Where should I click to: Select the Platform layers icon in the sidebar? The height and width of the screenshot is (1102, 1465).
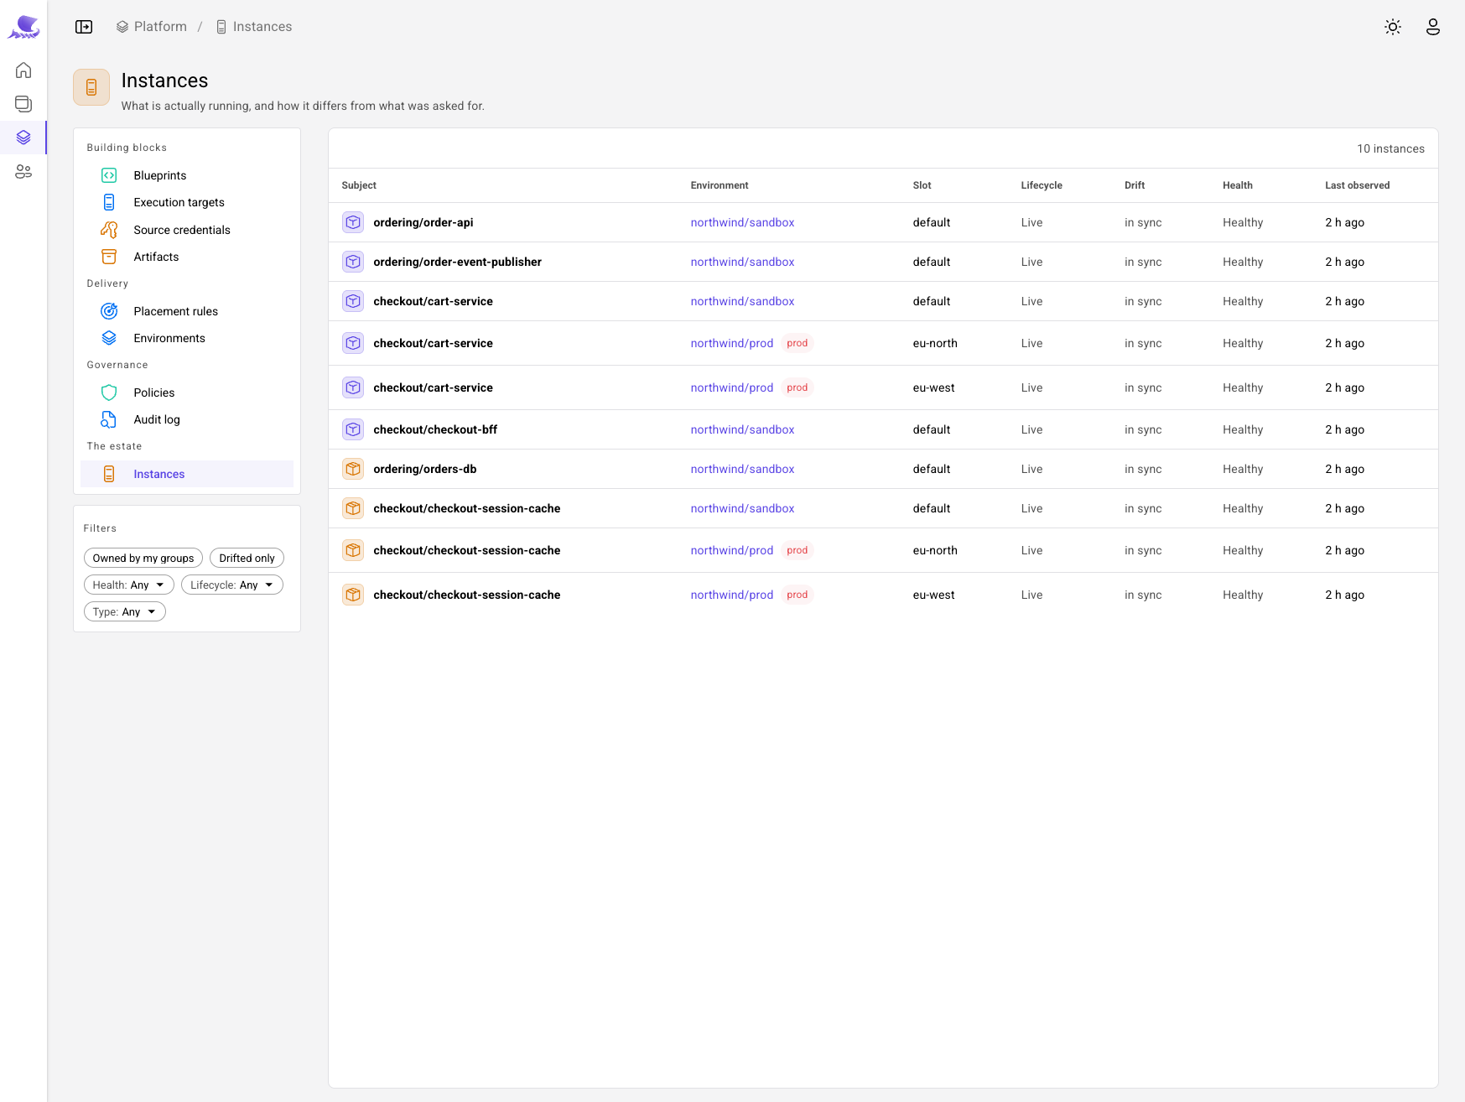coord(23,137)
